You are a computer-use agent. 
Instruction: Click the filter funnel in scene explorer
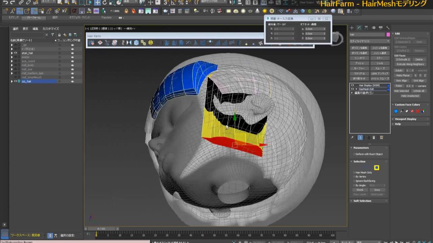52,34
